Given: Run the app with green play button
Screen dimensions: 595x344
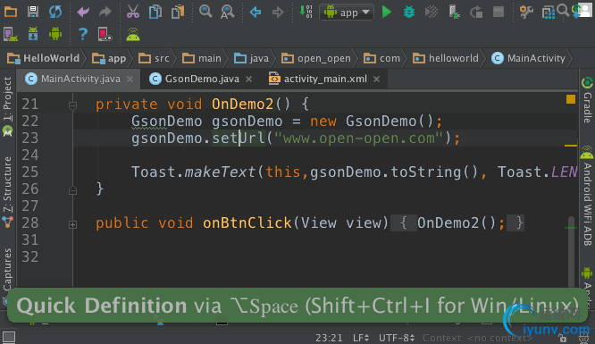Looking at the screenshot, I should (x=386, y=12).
